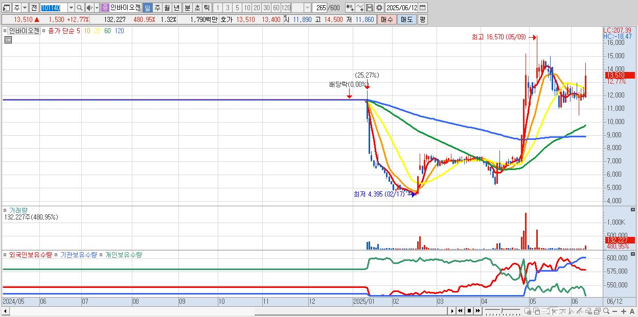This screenshot has height=317, width=638.
Task: Select the 10 interval button
Action: [x=247, y=8]
